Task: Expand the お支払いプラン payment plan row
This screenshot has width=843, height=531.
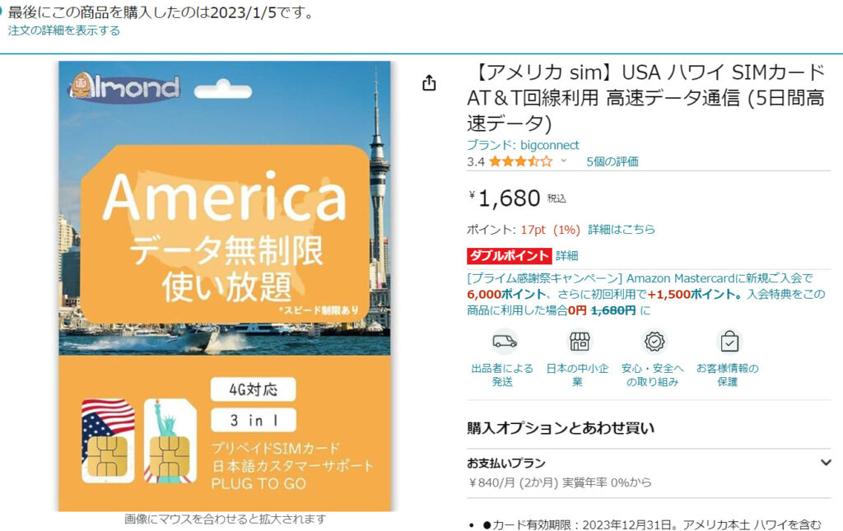Action: (649, 473)
